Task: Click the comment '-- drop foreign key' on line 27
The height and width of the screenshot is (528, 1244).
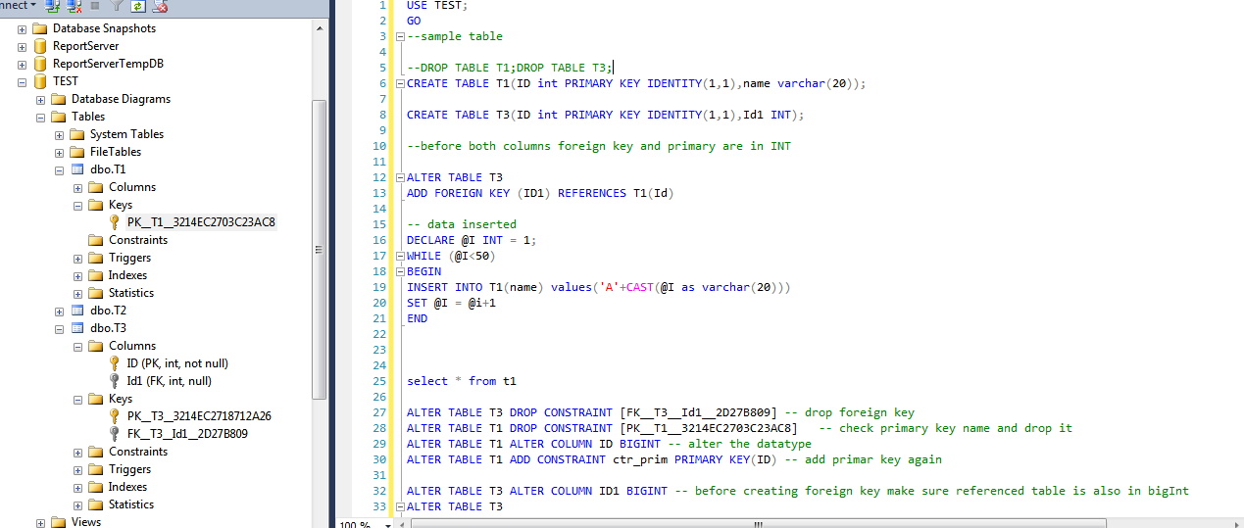Action: (x=849, y=412)
